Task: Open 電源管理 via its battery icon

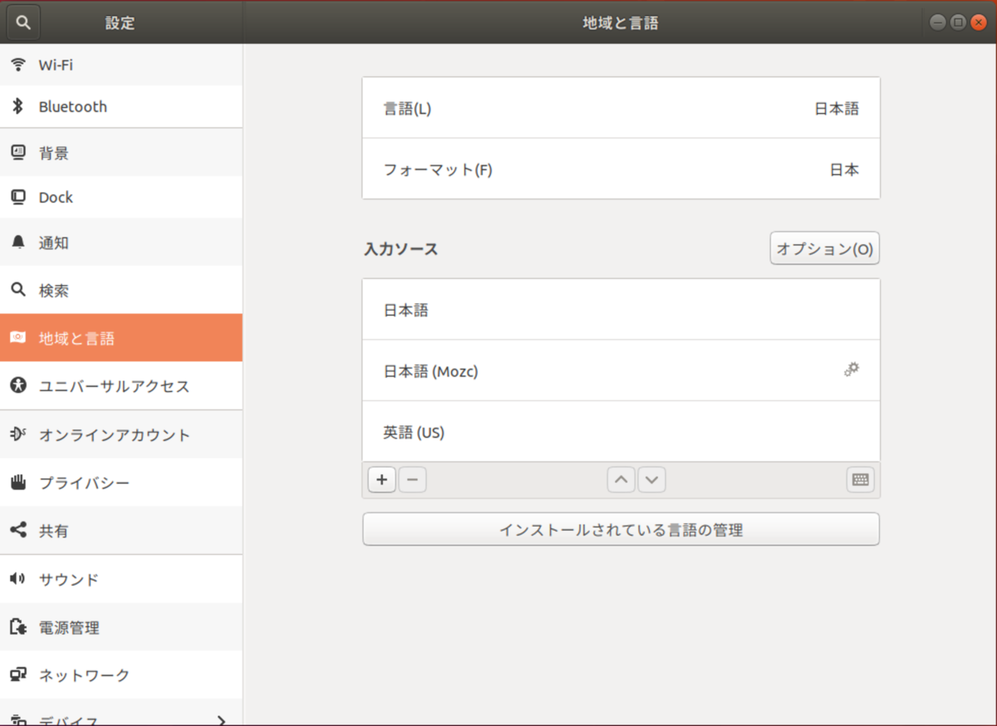Action: [20, 627]
